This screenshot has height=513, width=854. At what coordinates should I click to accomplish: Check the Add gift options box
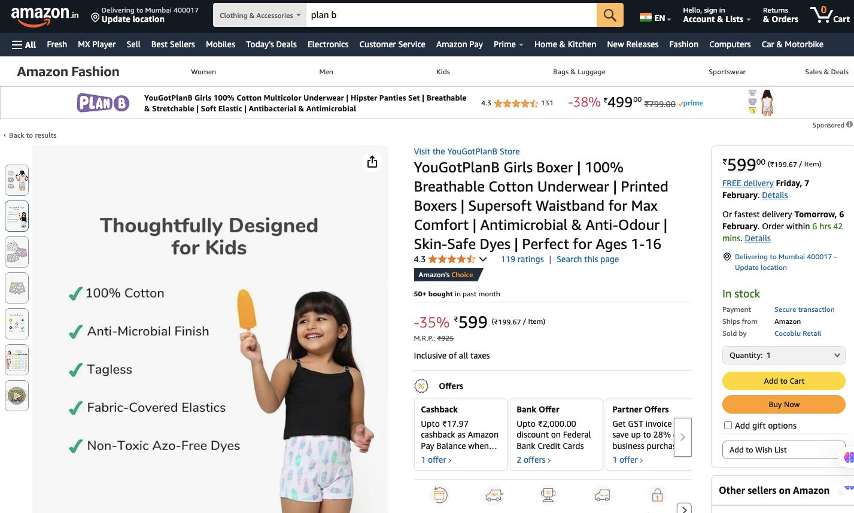point(728,426)
